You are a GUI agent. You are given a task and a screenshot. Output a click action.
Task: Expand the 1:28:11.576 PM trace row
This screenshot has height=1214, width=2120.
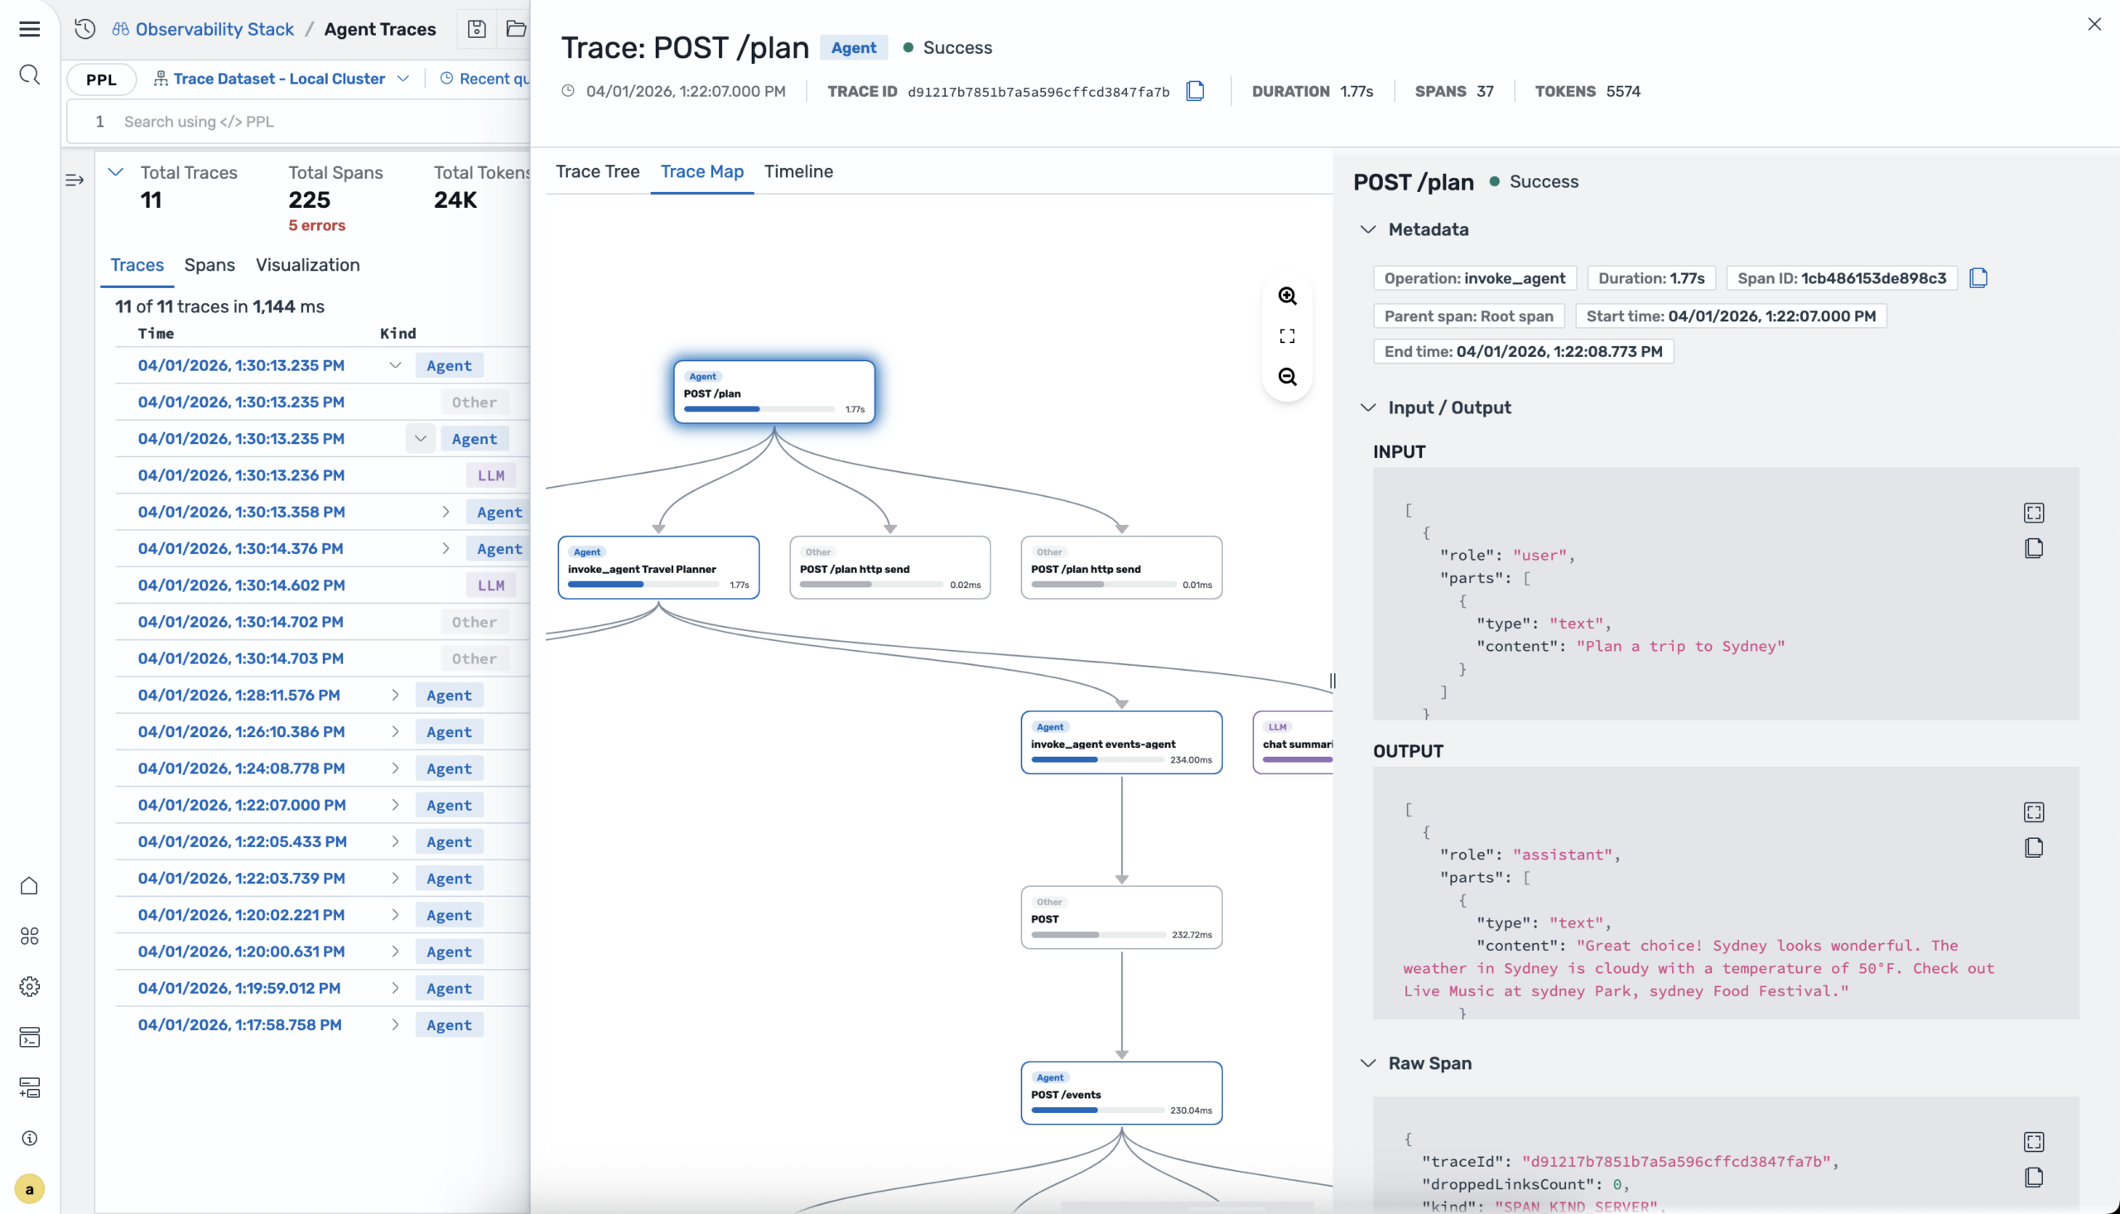[395, 695]
